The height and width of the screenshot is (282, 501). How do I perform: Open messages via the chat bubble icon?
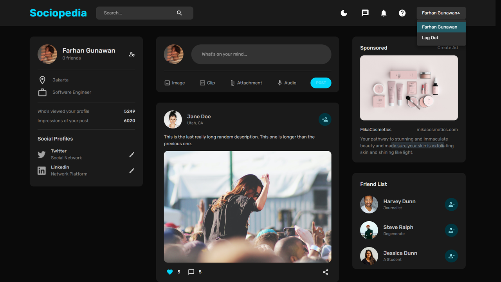coord(365,13)
